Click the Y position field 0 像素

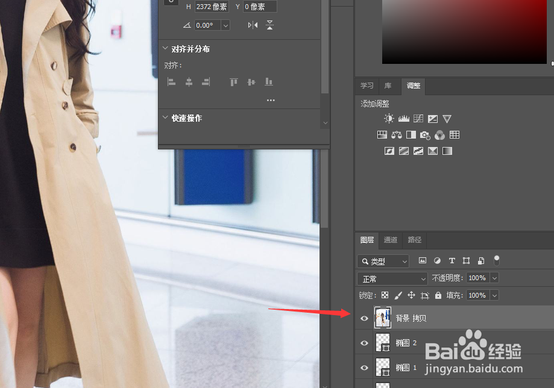coord(260,7)
